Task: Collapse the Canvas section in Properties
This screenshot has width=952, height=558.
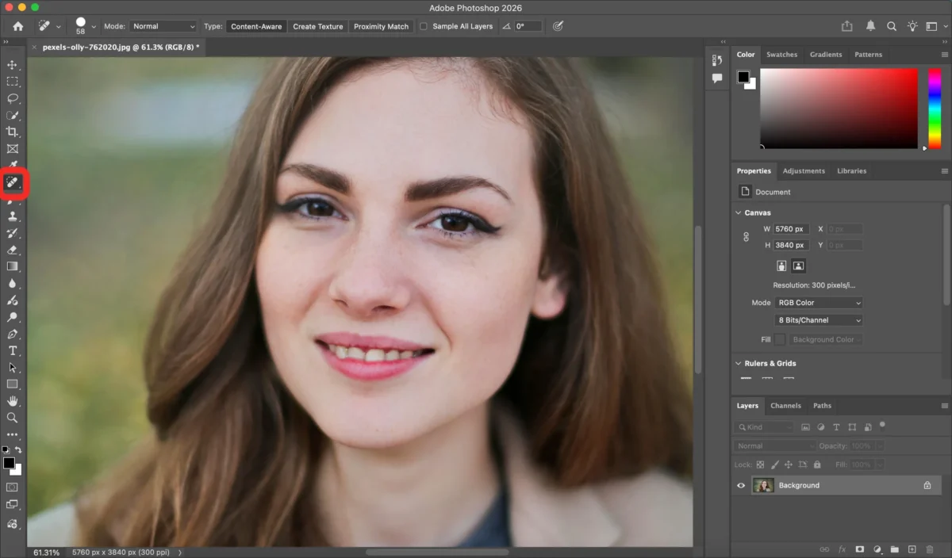Action: tap(739, 212)
